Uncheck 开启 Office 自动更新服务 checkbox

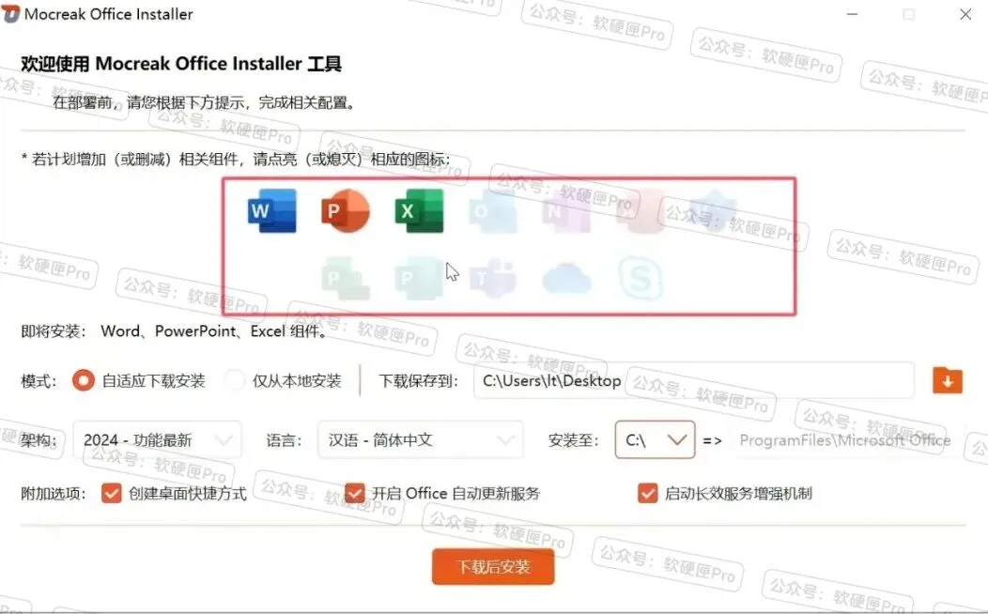point(355,493)
